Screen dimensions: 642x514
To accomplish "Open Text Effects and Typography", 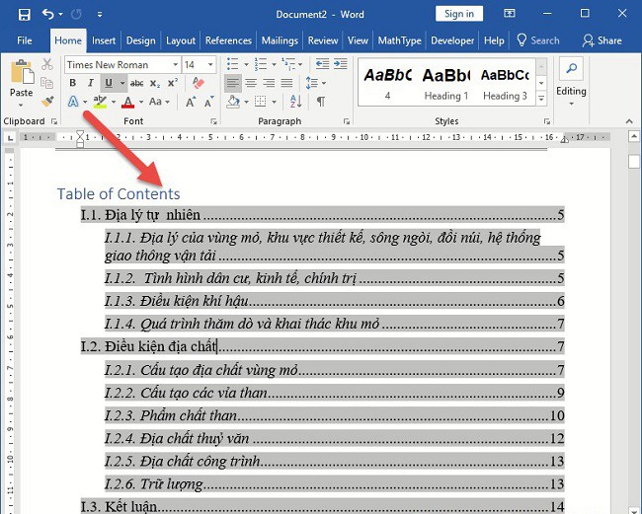I will tap(73, 102).
